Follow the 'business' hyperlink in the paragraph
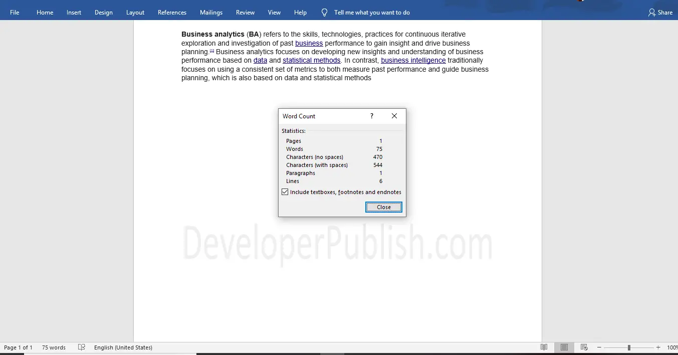The width and height of the screenshot is (678, 355). 309,43
